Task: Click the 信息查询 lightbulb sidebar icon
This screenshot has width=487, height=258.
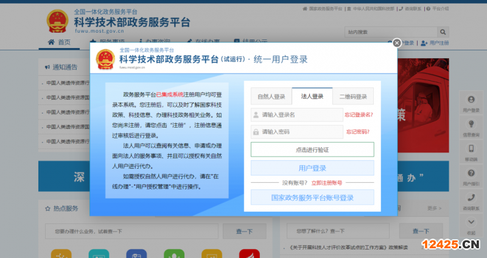Action: [471, 124]
